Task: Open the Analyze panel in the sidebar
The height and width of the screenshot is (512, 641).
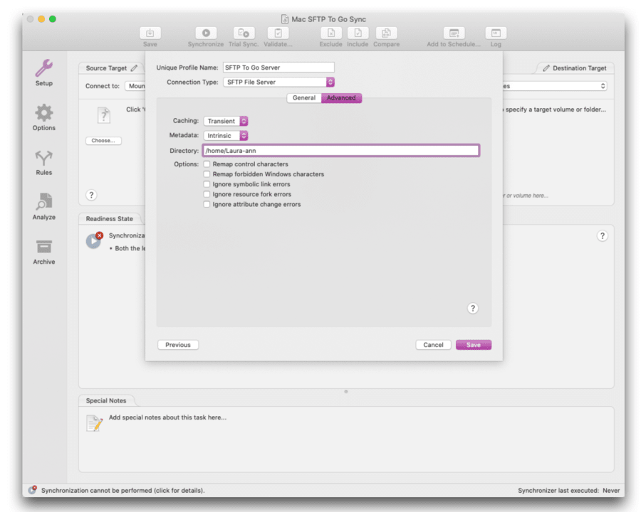Action: point(43,206)
